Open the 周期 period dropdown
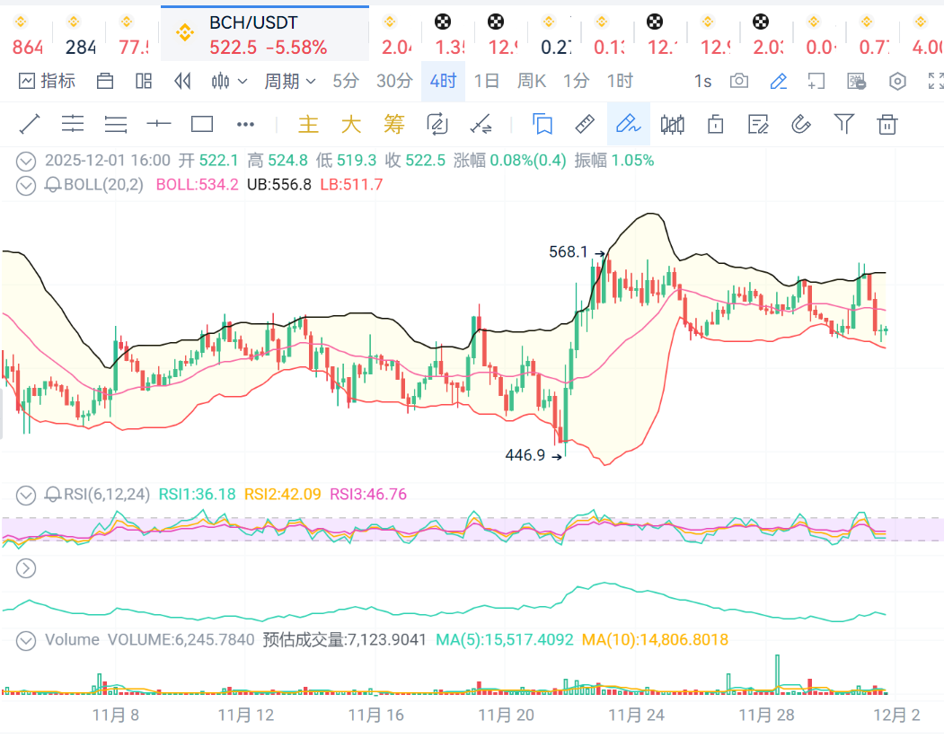 point(289,81)
